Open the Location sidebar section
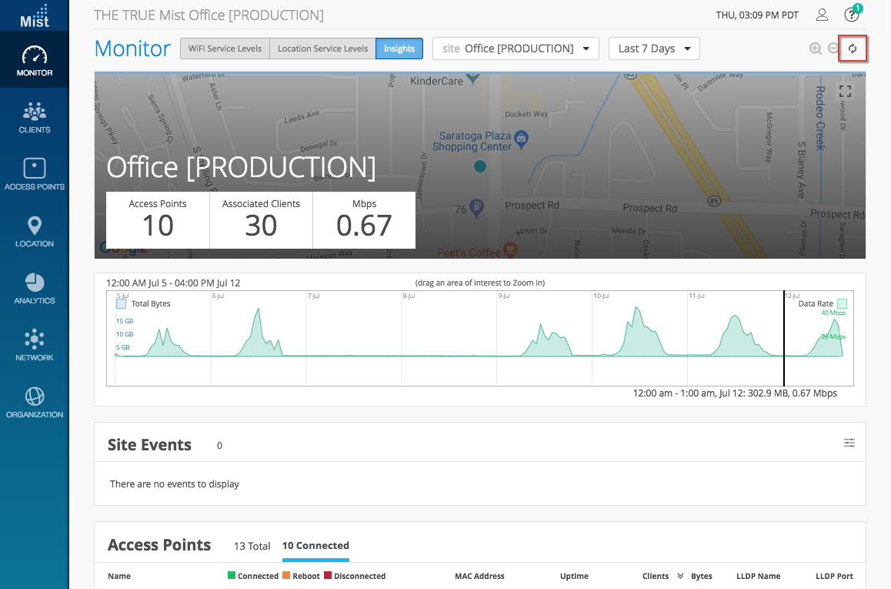The width and height of the screenshot is (891, 589). [35, 231]
